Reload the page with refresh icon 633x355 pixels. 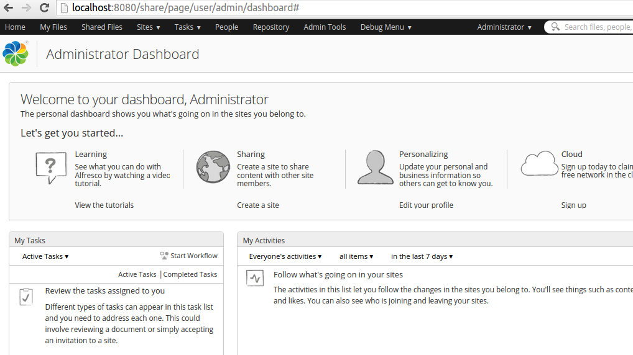[x=44, y=7]
